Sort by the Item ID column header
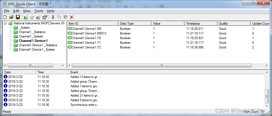272x116 pixels. pyautogui.click(x=93, y=24)
